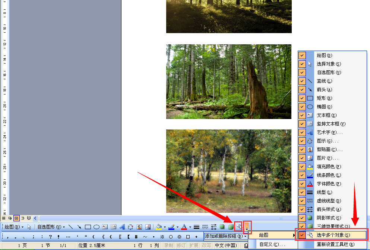Open 添加或删除按钮(B) dropdown
370x250 pixels.
[x=226, y=236]
